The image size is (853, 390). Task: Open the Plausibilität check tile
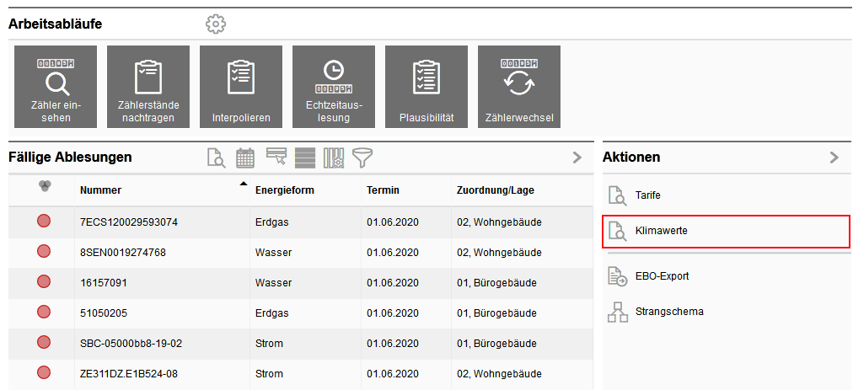click(x=426, y=87)
